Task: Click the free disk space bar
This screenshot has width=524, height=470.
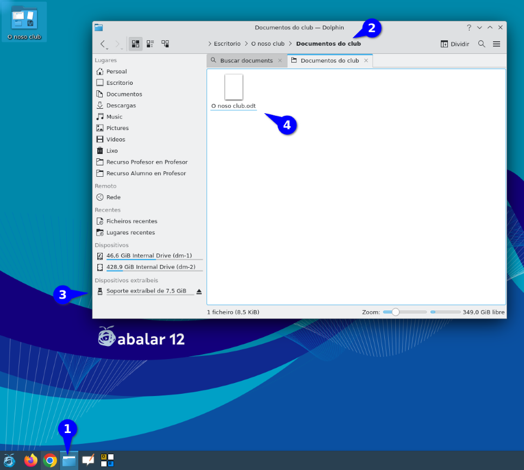Action: [445, 312]
